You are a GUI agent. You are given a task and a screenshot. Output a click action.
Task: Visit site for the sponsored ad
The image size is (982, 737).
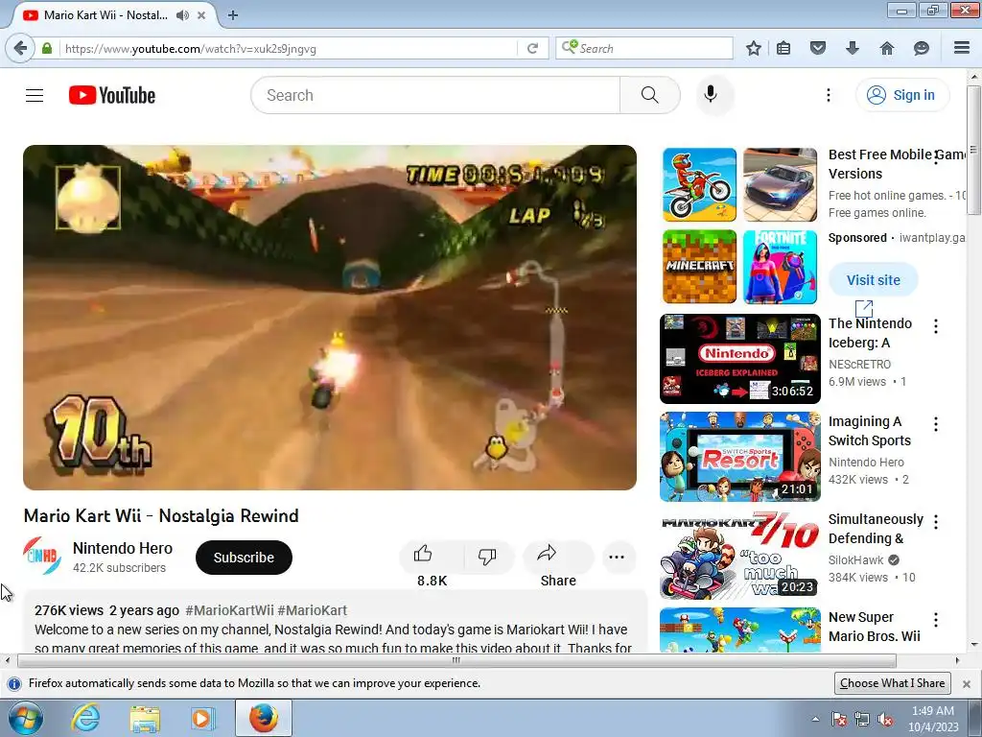click(873, 280)
